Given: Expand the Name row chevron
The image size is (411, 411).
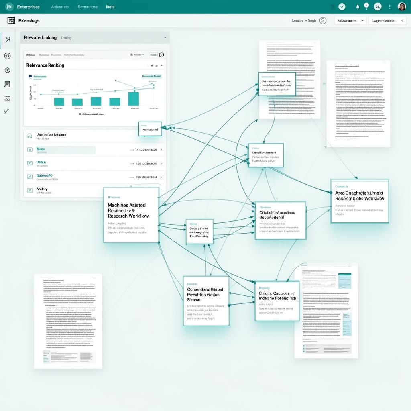Looking at the screenshot, I should 161,150.
